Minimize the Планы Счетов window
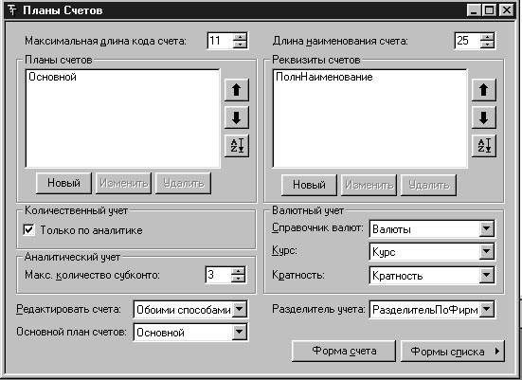This screenshot has height=380, width=522. (x=474, y=10)
